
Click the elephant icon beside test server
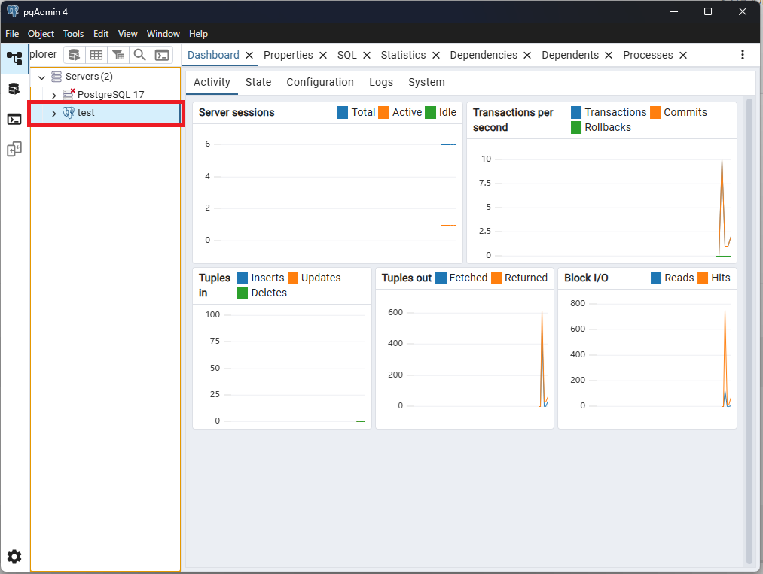[68, 113]
